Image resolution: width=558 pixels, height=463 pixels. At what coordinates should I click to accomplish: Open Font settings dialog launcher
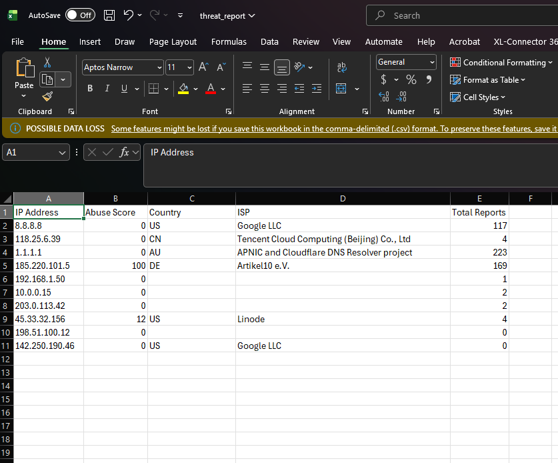coord(229,111)
